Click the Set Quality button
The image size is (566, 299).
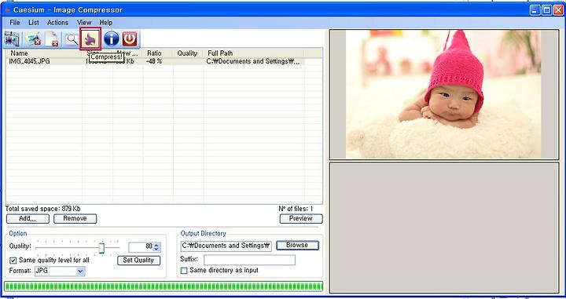(x=138, y=260)
